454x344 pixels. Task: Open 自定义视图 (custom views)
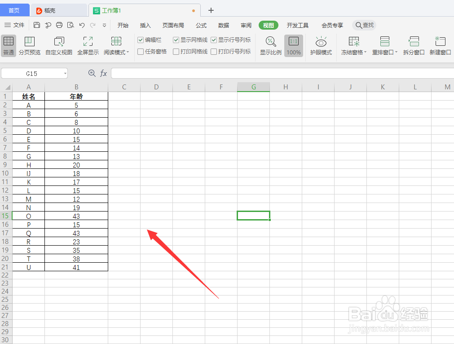click(58, 45)
